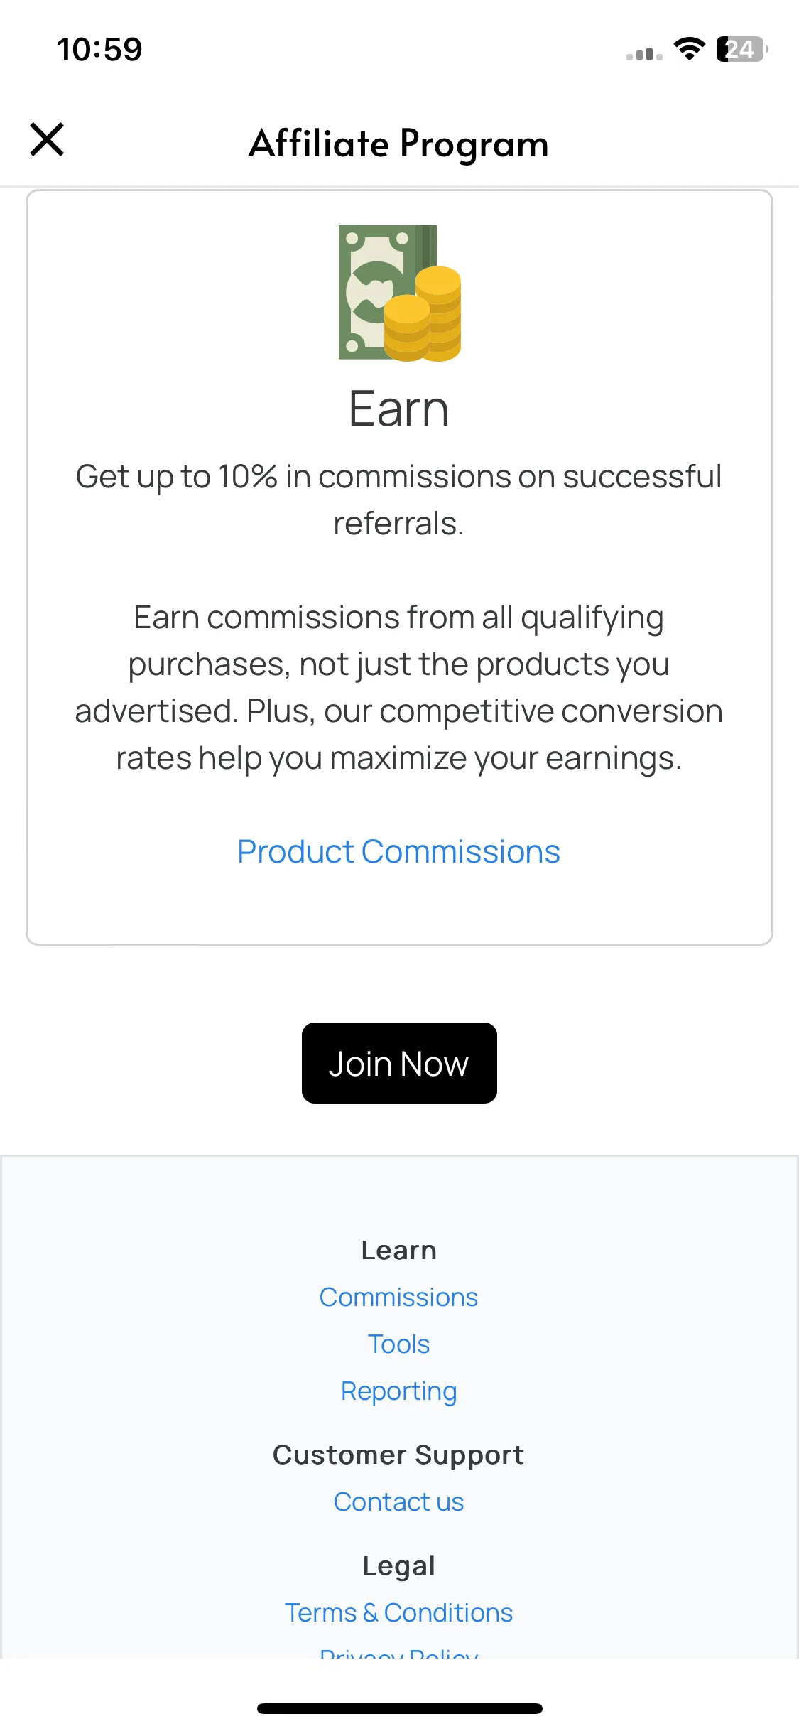Tap the battery indicator in status bar
Image resolution: width=799 pixels, height=1731 pixels.
(742, 49)
